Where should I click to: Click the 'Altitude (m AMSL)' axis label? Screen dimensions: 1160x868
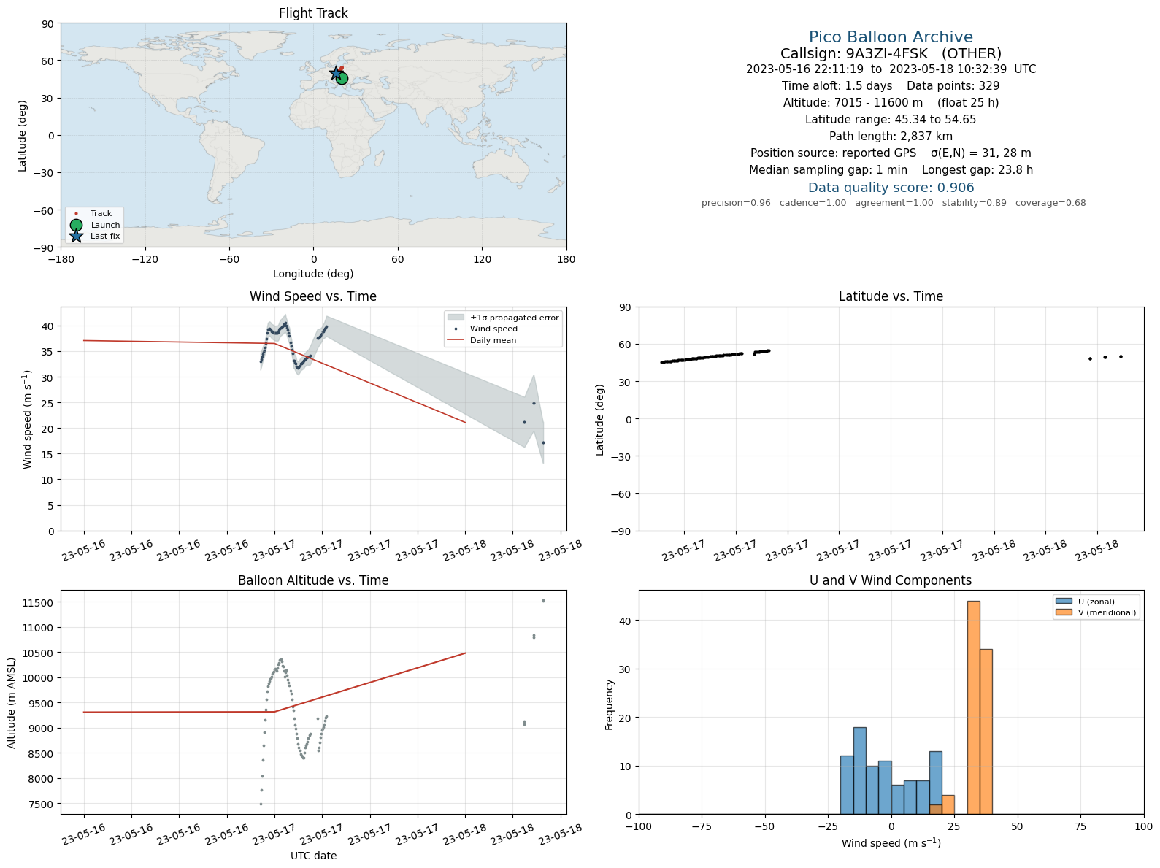coord(12,703)
